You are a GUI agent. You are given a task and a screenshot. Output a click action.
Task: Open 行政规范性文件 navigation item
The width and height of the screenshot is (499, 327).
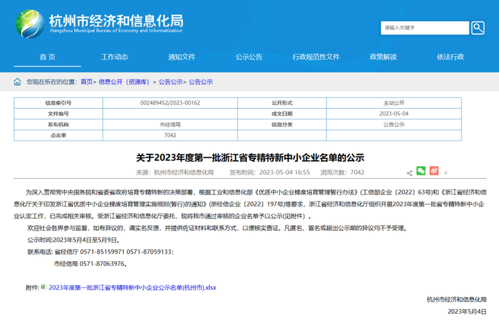[316, 57]
